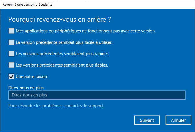Open the 'contactez le support' link
The height and width of the screenshot is (132, 195).
(84, 106)
